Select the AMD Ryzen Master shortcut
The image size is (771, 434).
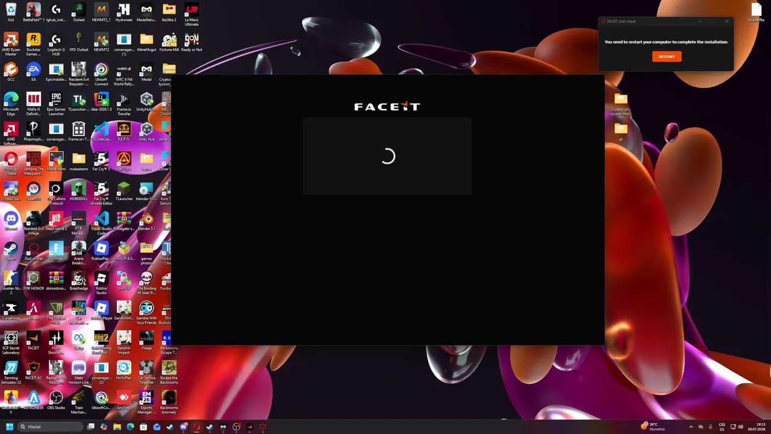[11, 45]
